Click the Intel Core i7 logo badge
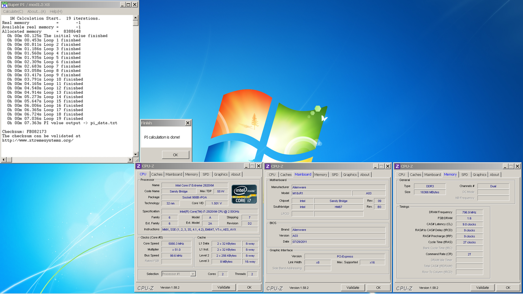 coord(244,194)
